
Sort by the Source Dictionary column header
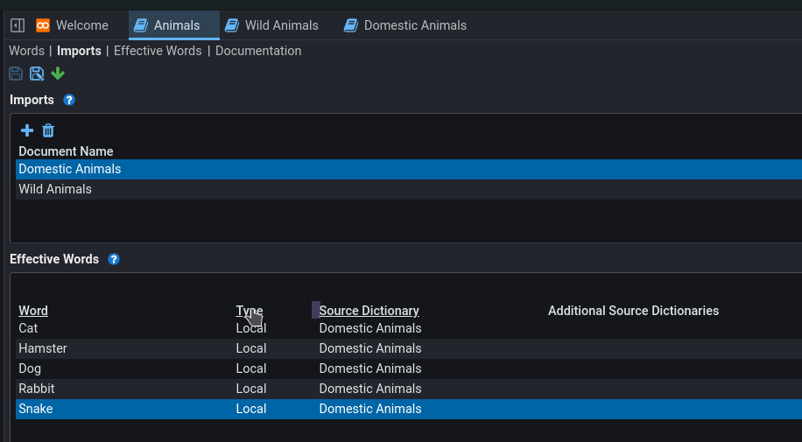[x=369, y=311]
